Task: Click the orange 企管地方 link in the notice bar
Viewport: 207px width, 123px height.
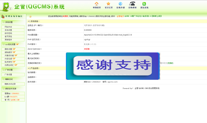Action: pos(120,16)
